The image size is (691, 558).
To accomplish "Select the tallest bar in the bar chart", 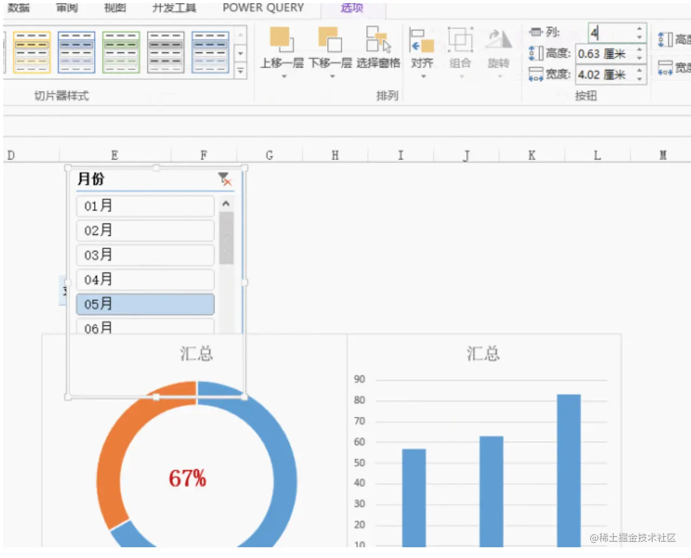I will point(569,470).
